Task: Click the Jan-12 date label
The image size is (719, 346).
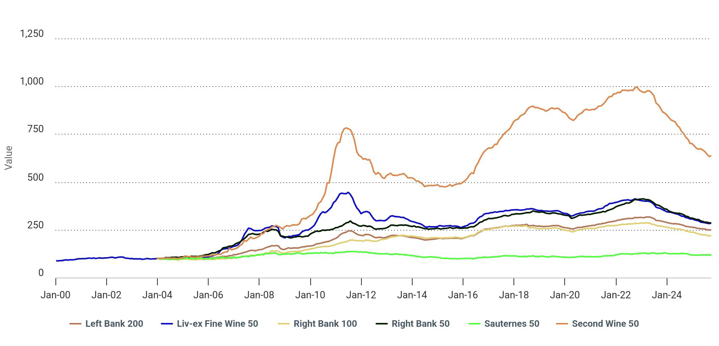Action: [361, 295]
